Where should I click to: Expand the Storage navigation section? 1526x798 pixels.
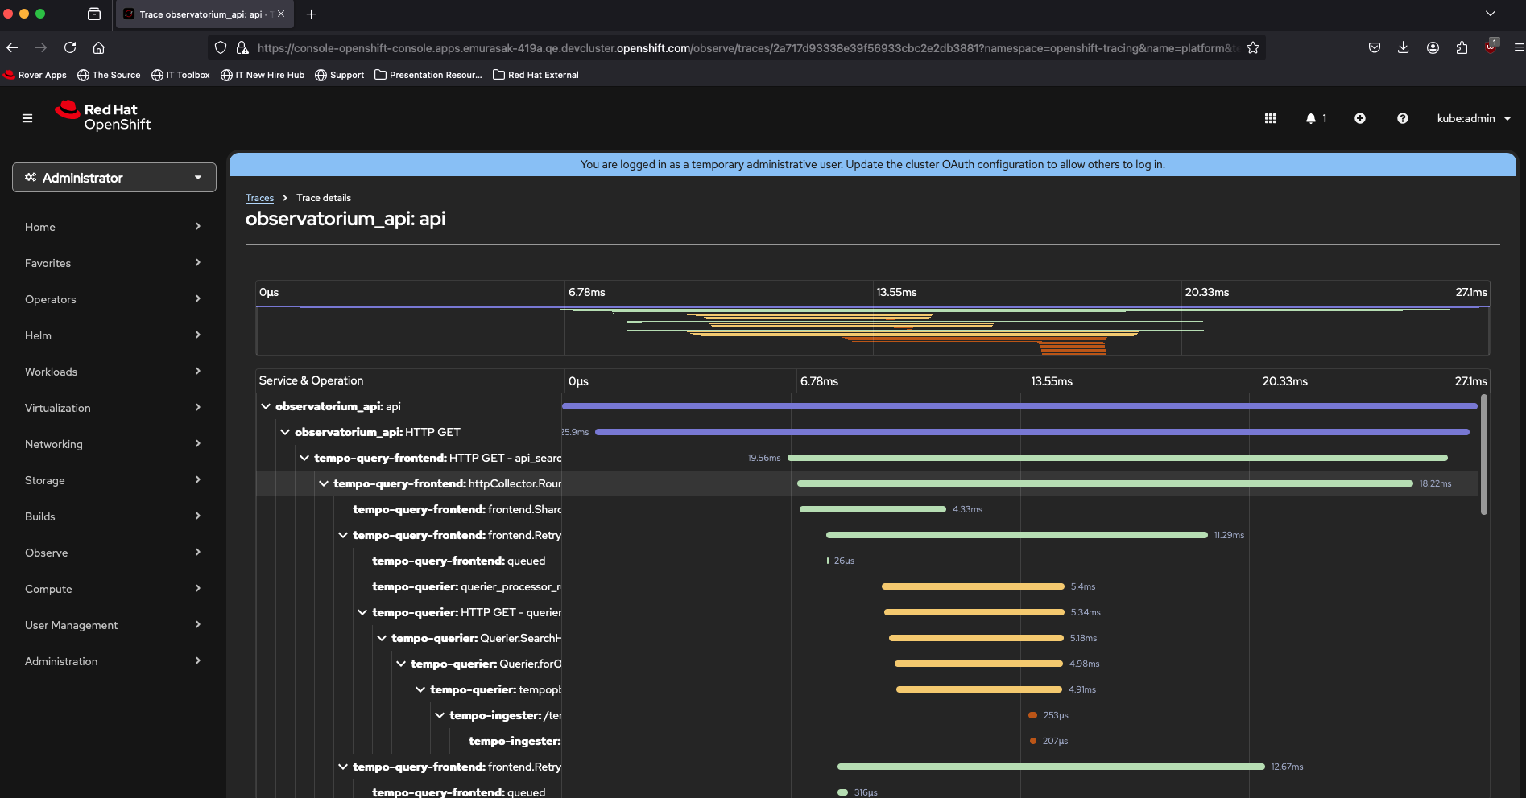(x=113, y=480)
